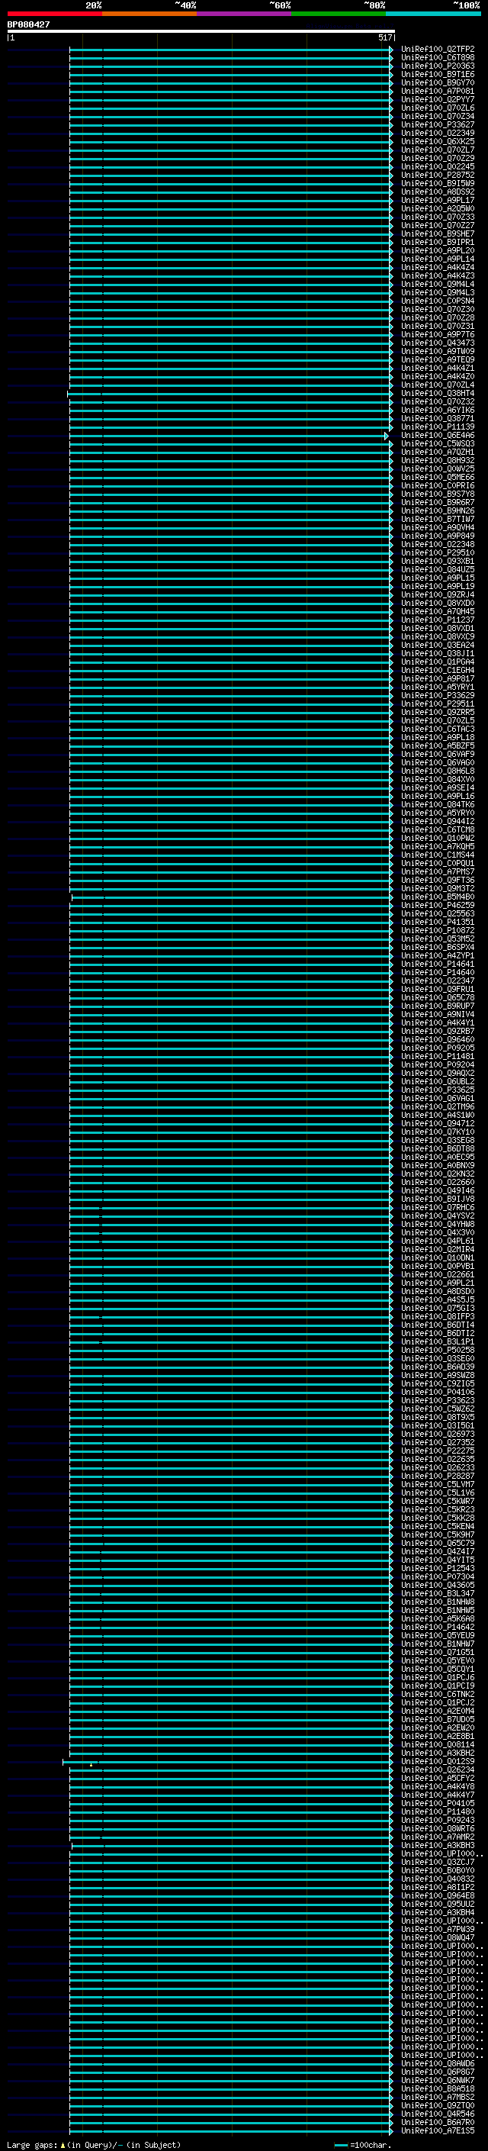Click UniRef100_C1MS44 label
The width and height of the screenshot is (488, 2151).
(437, 855)
